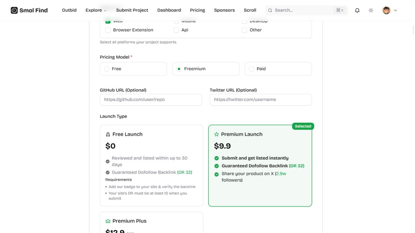Click the Smol Find logo icon
The image size is (415, 233).
click(14, 10)
